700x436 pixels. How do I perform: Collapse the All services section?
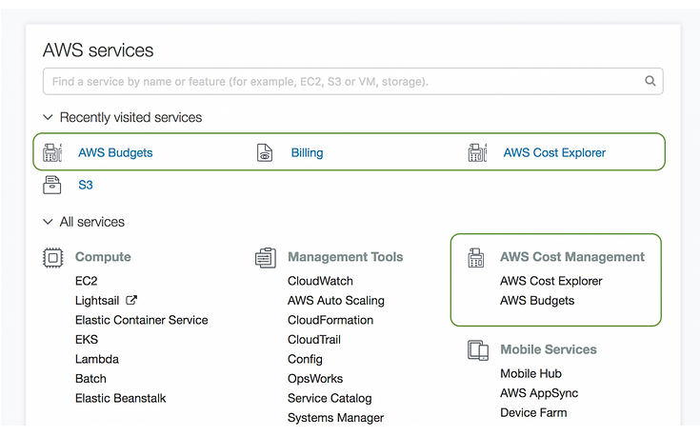(x=48, y=222)
